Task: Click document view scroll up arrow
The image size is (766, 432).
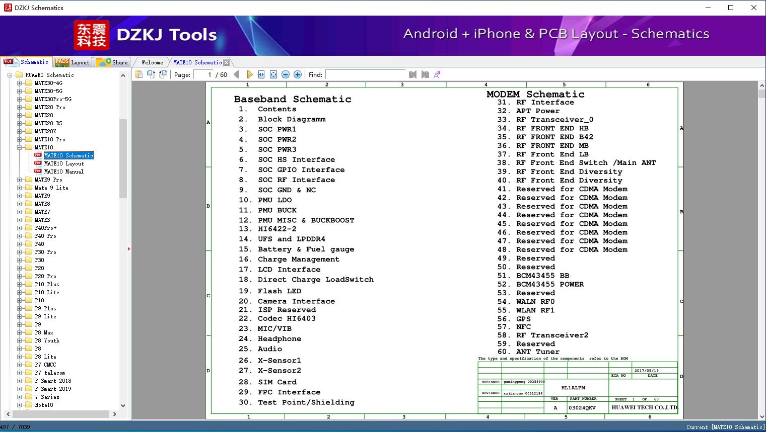Action: [x=761, y=86]
